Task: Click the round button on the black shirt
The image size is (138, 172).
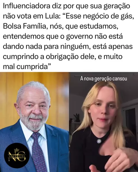Action: click(x=99, y=141)
